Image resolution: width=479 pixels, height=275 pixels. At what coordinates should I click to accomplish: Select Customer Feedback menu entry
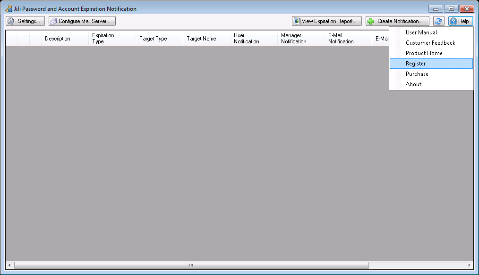pyautogui.click(x=431, y=43)
